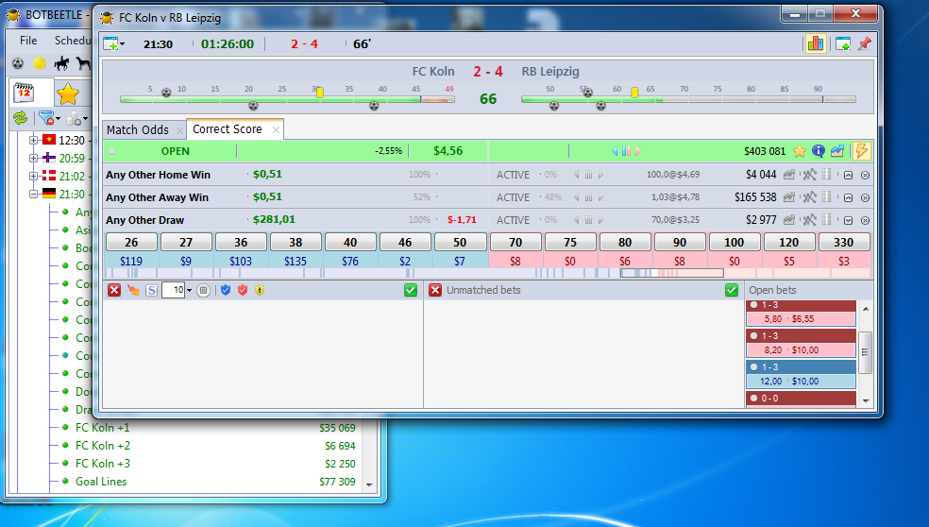Open ladder grid for Any Other Home Win
The image size is (929, 527).
(827, 175)
